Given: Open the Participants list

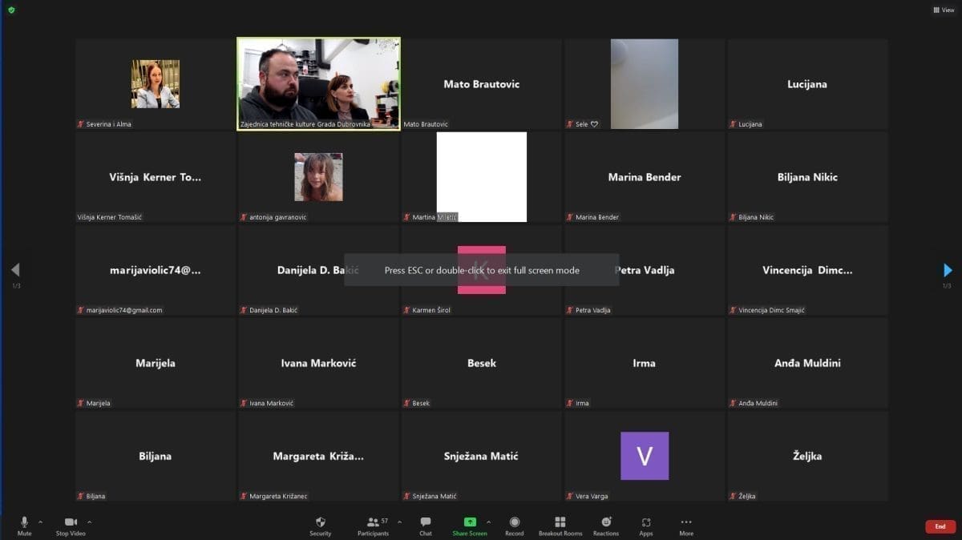Looking at the screenshot, I should tap(373, 526).
